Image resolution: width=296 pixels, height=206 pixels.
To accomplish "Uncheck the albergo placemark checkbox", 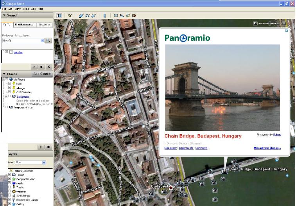I will point(9,87).
